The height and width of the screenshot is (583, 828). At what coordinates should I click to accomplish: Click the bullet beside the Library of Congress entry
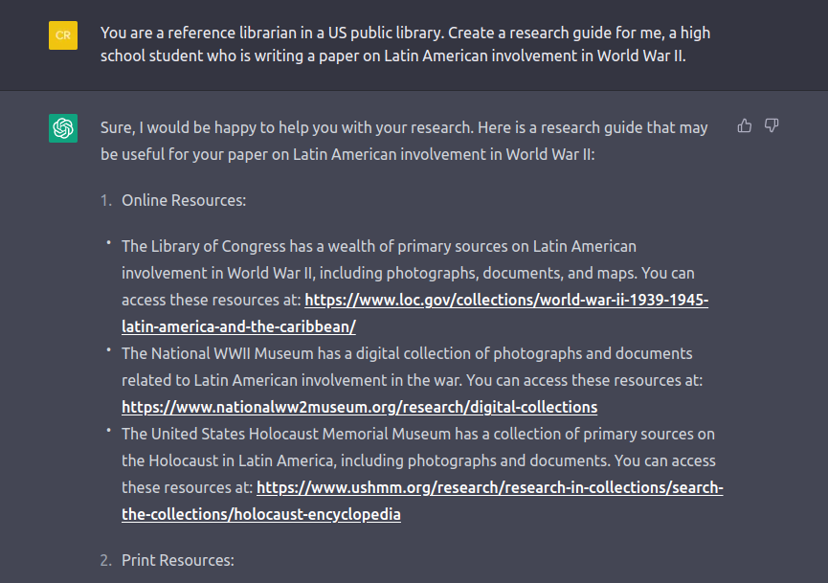pos(108,242)
